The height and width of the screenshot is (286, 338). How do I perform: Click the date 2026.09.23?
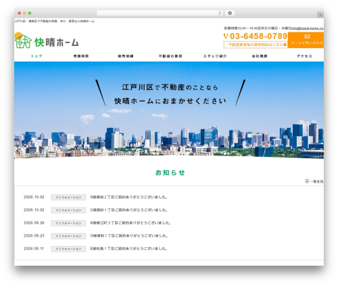34,236
